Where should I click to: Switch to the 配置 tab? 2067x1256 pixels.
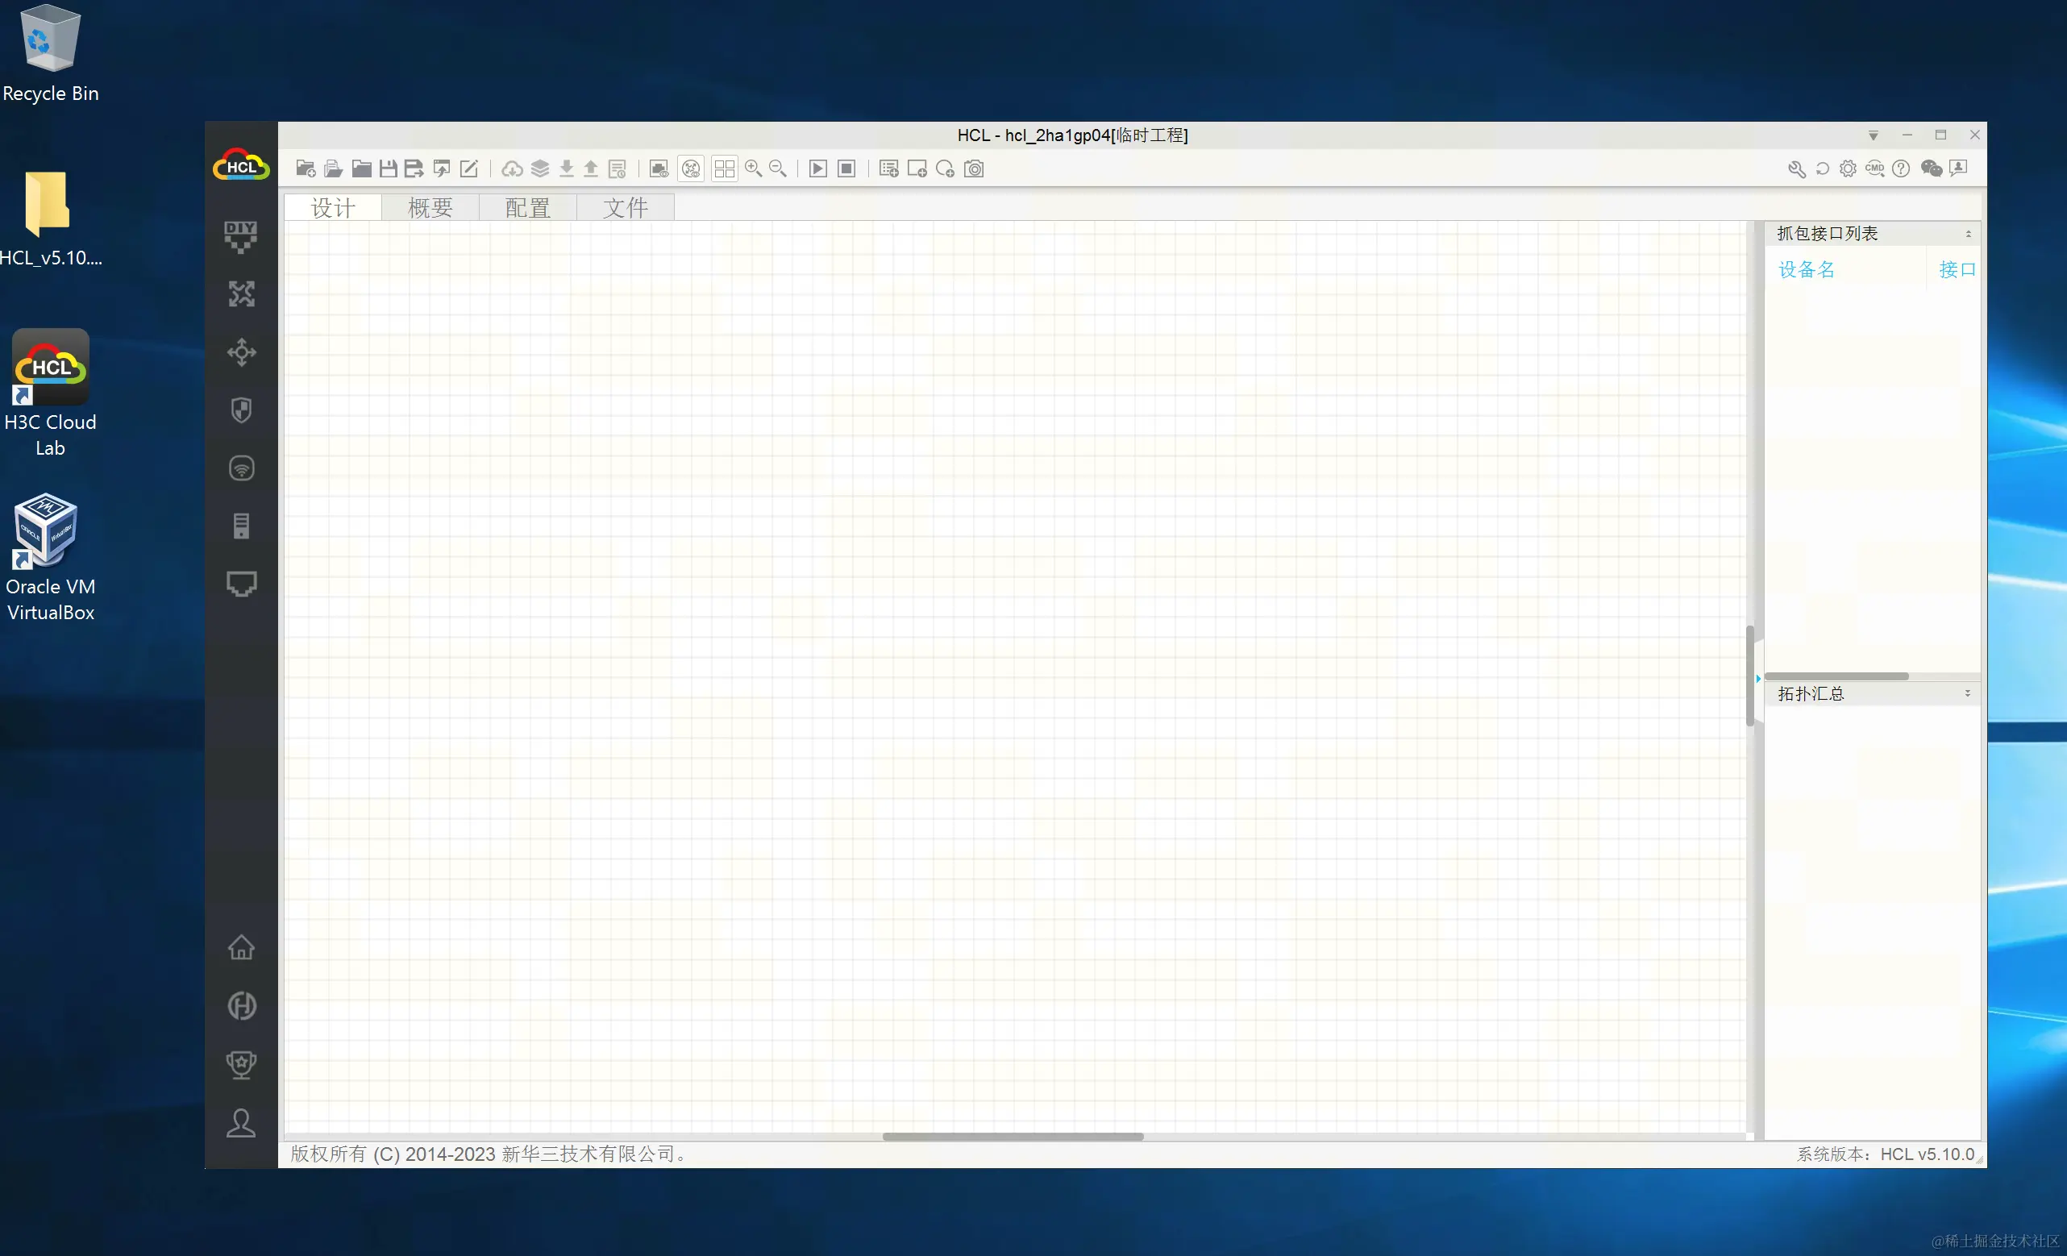click(x=528, y=207)
